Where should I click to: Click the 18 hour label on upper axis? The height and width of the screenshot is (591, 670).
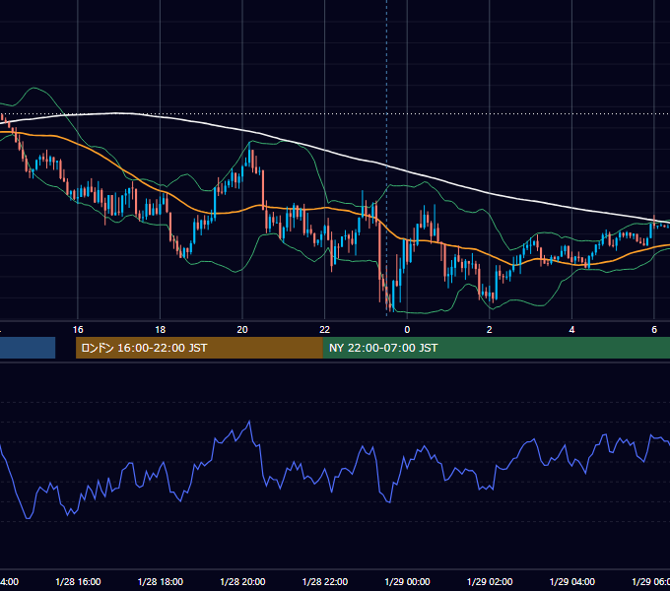coord(161,329)
